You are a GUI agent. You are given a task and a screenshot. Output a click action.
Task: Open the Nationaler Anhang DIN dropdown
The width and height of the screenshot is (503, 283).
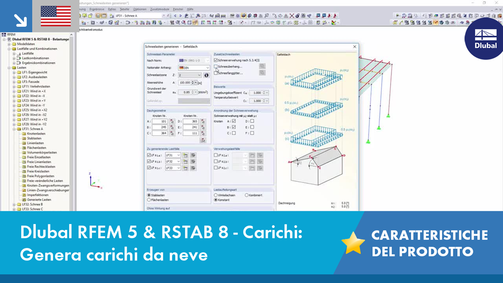coord(194,68)
